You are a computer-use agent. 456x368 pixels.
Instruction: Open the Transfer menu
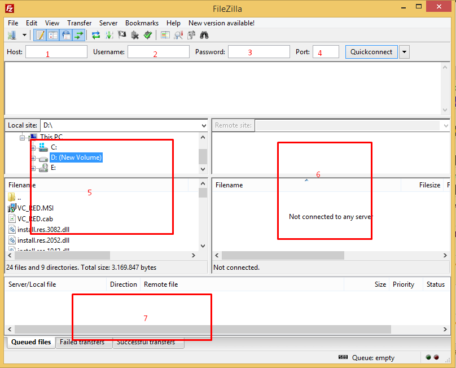(79, 23)
